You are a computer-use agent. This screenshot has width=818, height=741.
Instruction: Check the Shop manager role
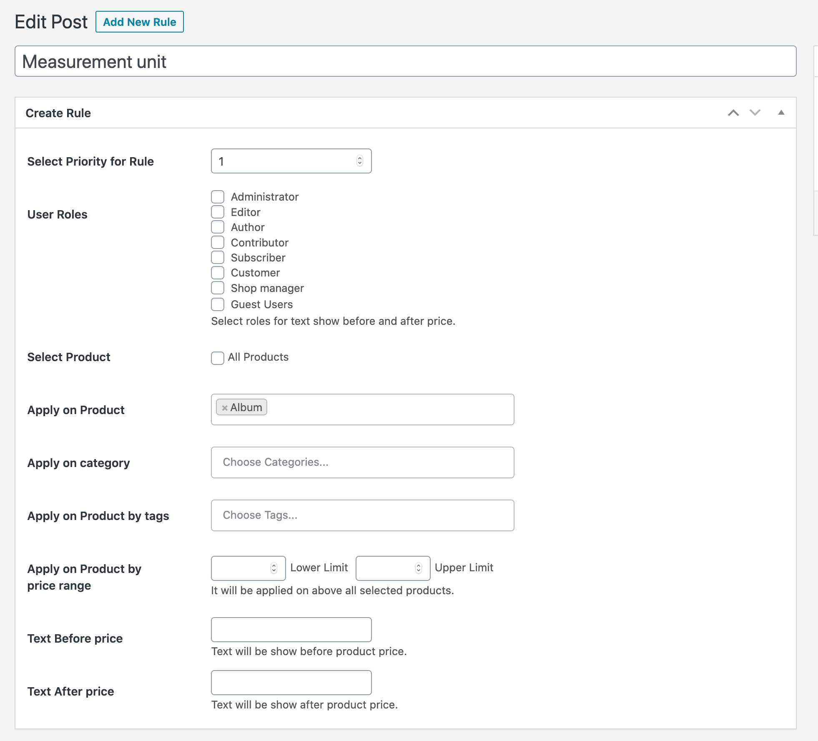[218, 288]
